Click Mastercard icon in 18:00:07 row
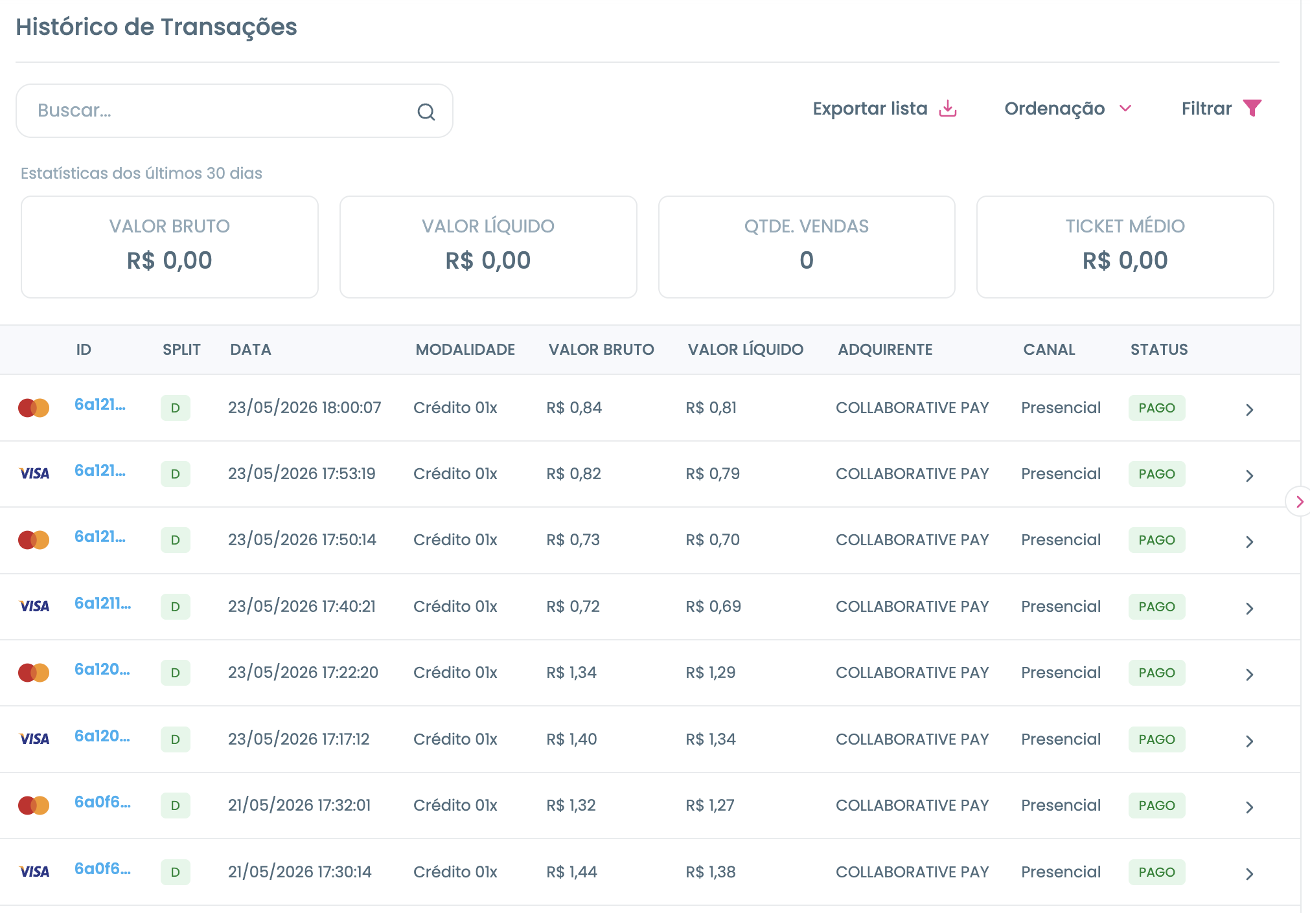This screenshot has height=913, width=1310. [x=34, y=408]
